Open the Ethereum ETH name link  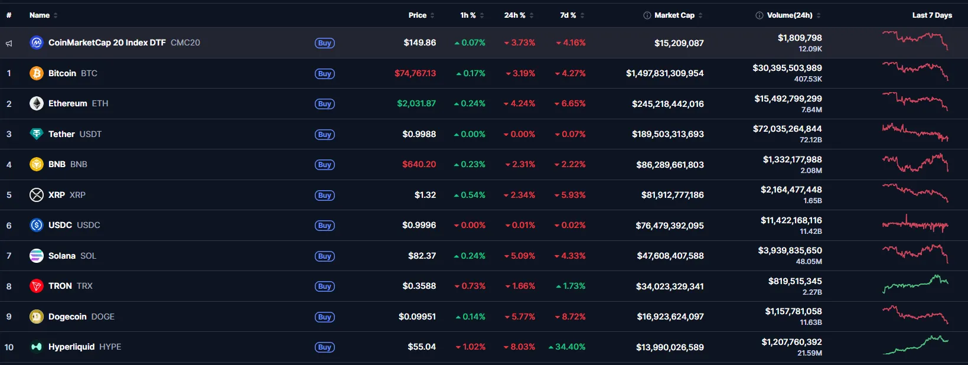click(x=79, y=103)
